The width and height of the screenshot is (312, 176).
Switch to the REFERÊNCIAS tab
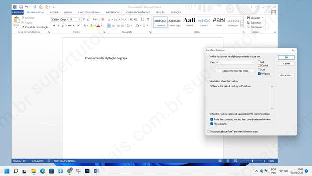(113, 13)
